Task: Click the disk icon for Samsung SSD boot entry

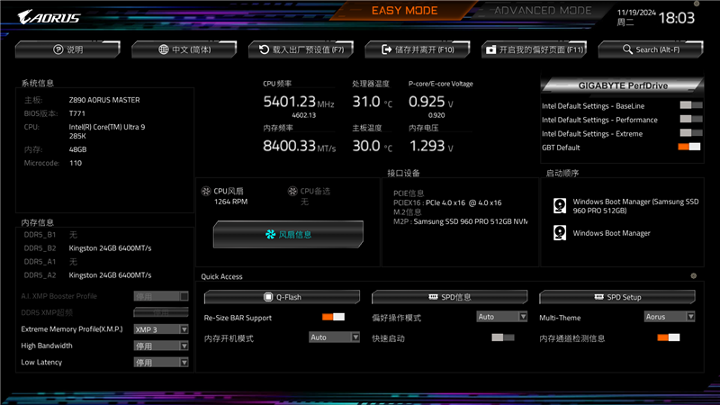Action: click(560, 206)
